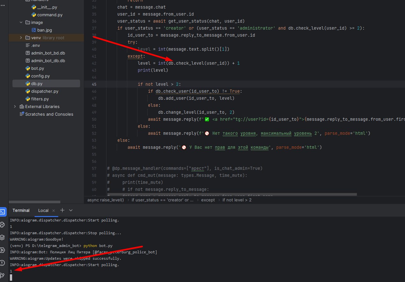Open bot.py in the project tree
405x282 pixels.
38,68
